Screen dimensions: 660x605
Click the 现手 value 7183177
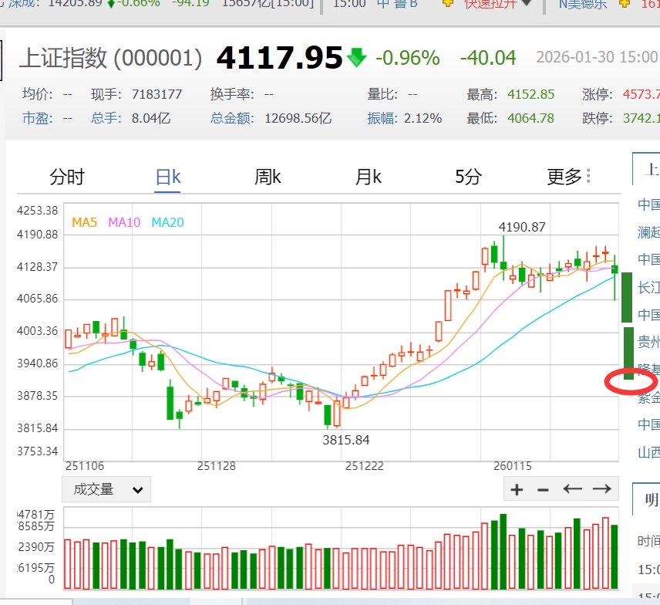(157, 94)
